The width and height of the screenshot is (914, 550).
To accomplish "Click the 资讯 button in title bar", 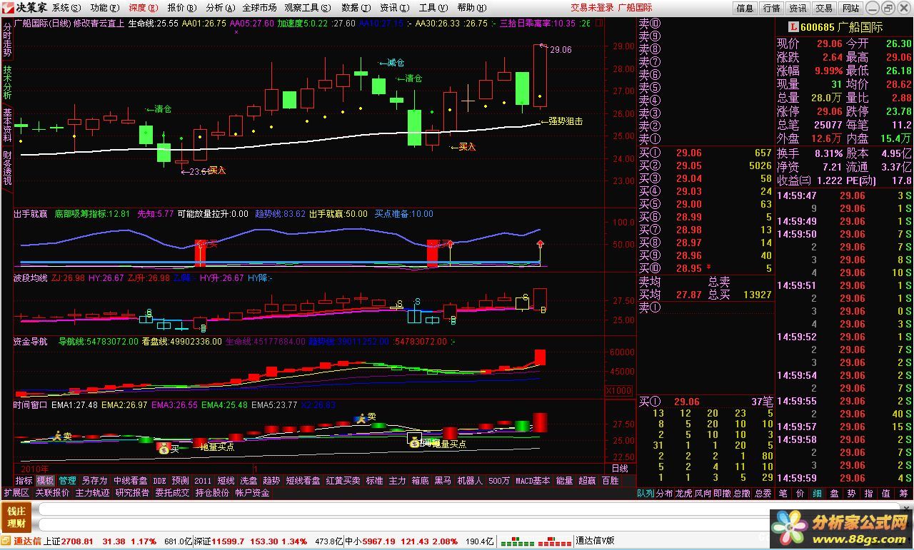I will click(x=798, y=8).
